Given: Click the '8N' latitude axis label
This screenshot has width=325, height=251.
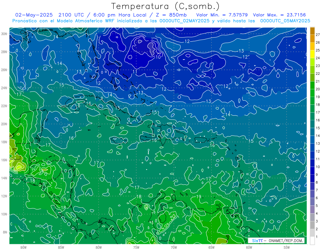Looking at the screenshot, I should pos(5,232).
